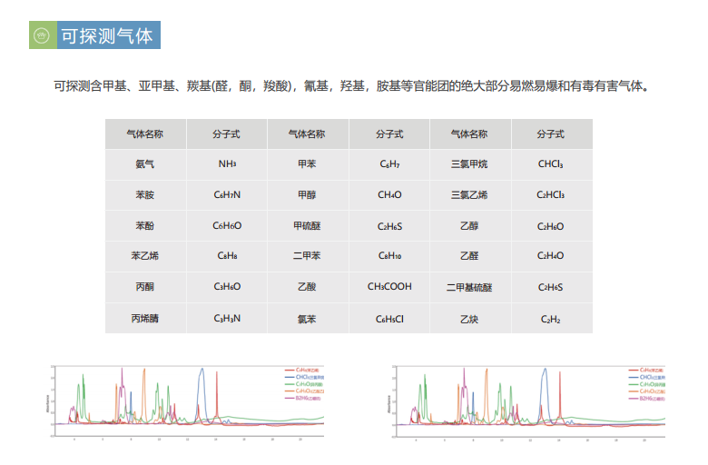Click 气体名称 header above 三氯甲烷
Screen dimensions: 708x465
[x=469, y=134]
